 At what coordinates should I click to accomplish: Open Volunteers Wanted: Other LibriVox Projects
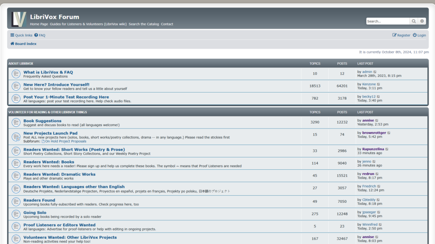pyautogui.click(x=70, y=237)
